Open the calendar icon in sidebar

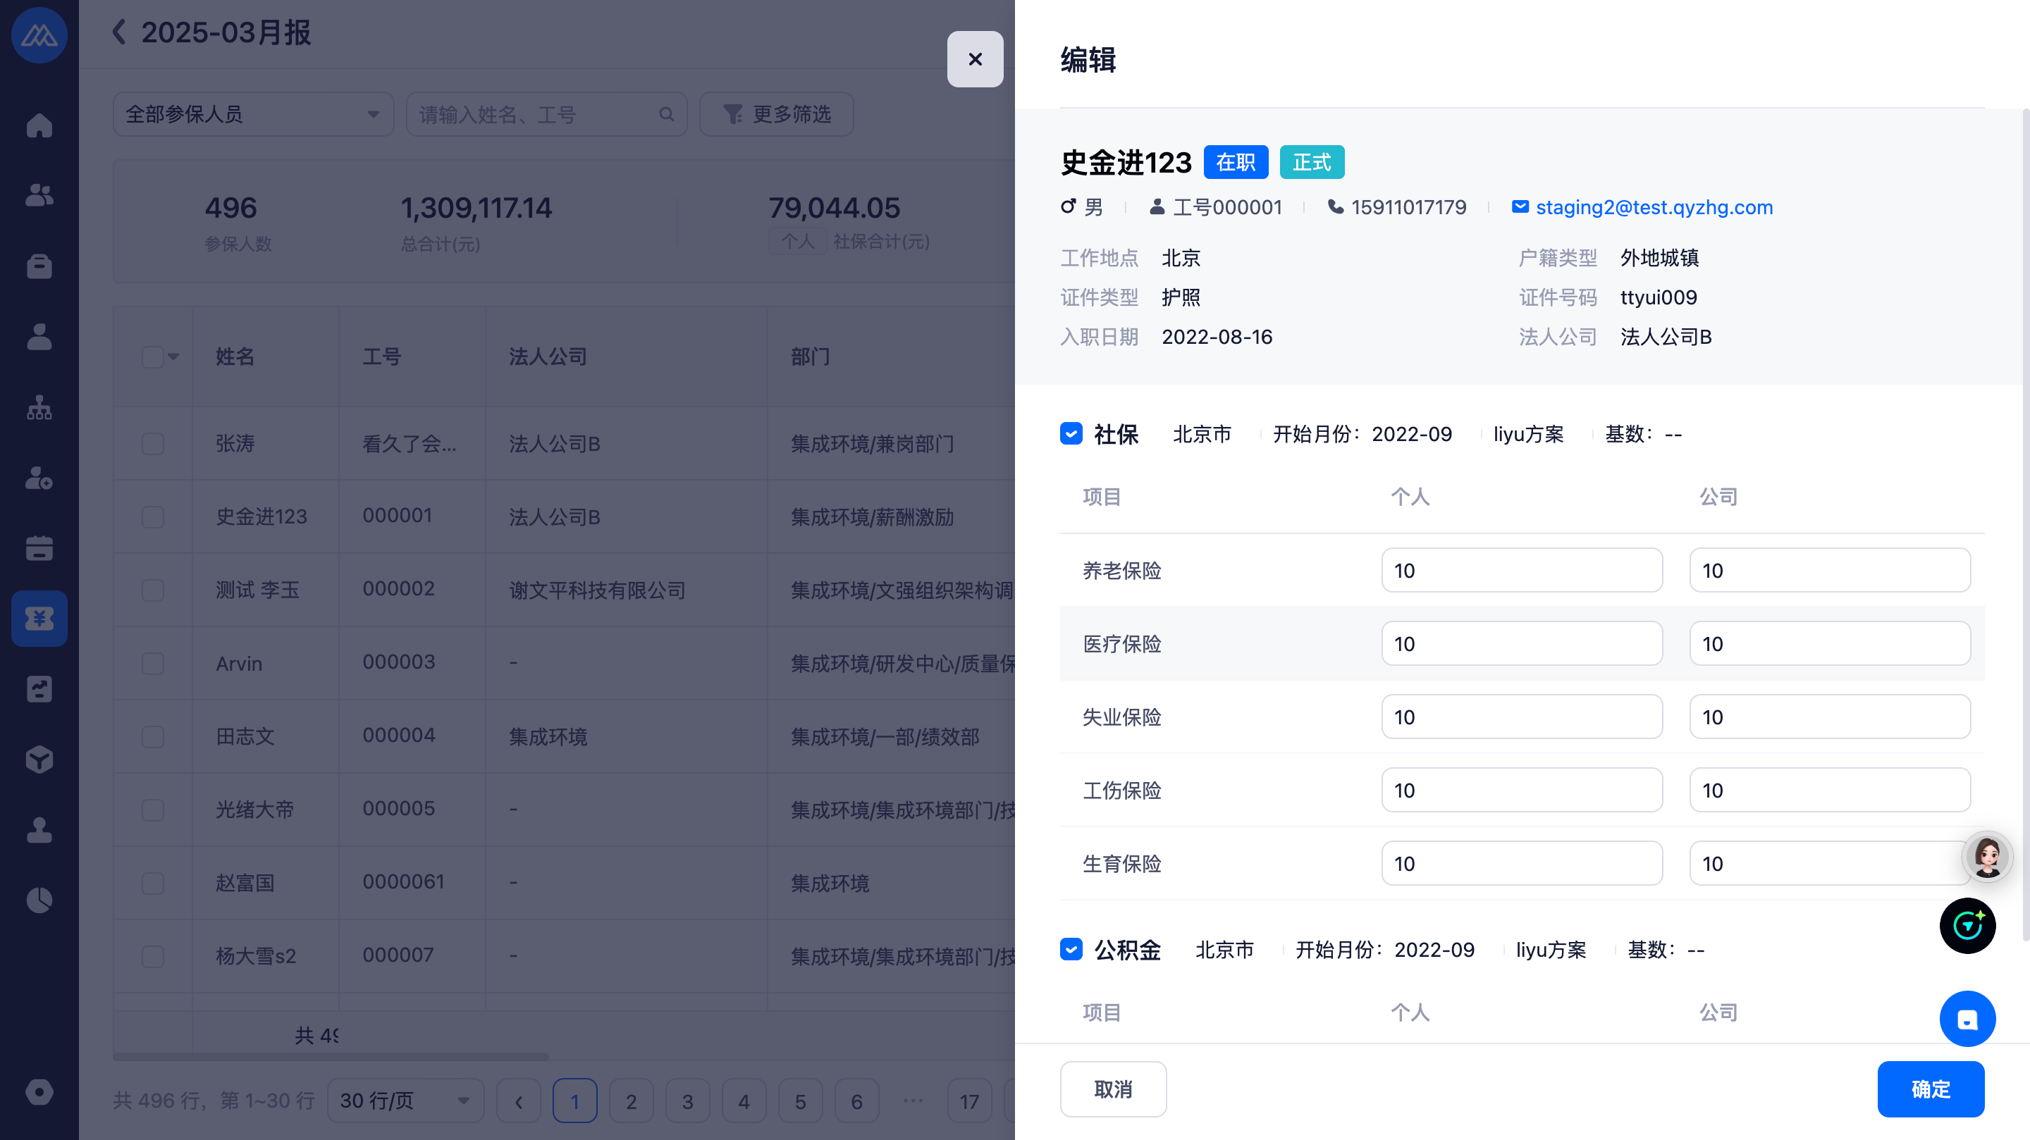coord(39,548)
